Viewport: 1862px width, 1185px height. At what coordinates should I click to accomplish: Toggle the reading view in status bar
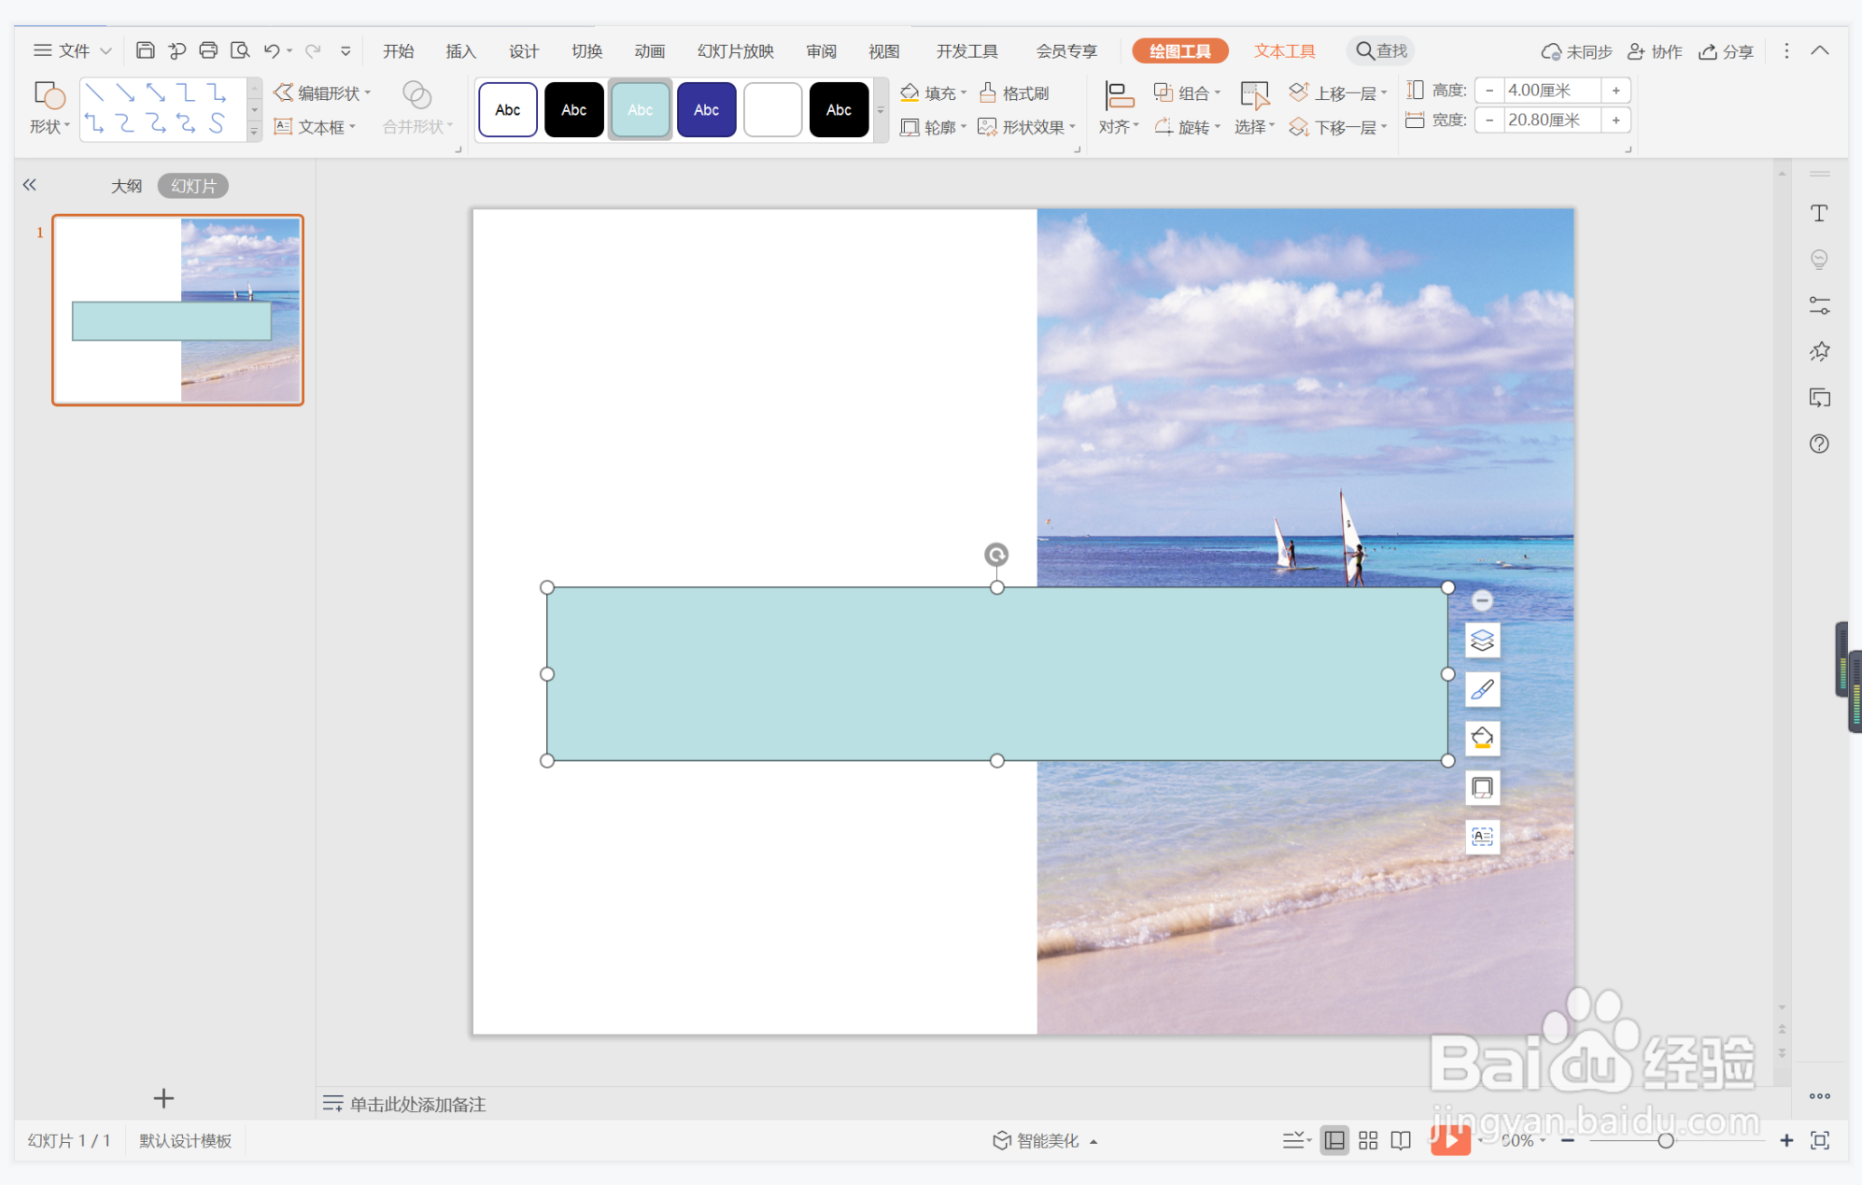(x=1401, y=1140)
